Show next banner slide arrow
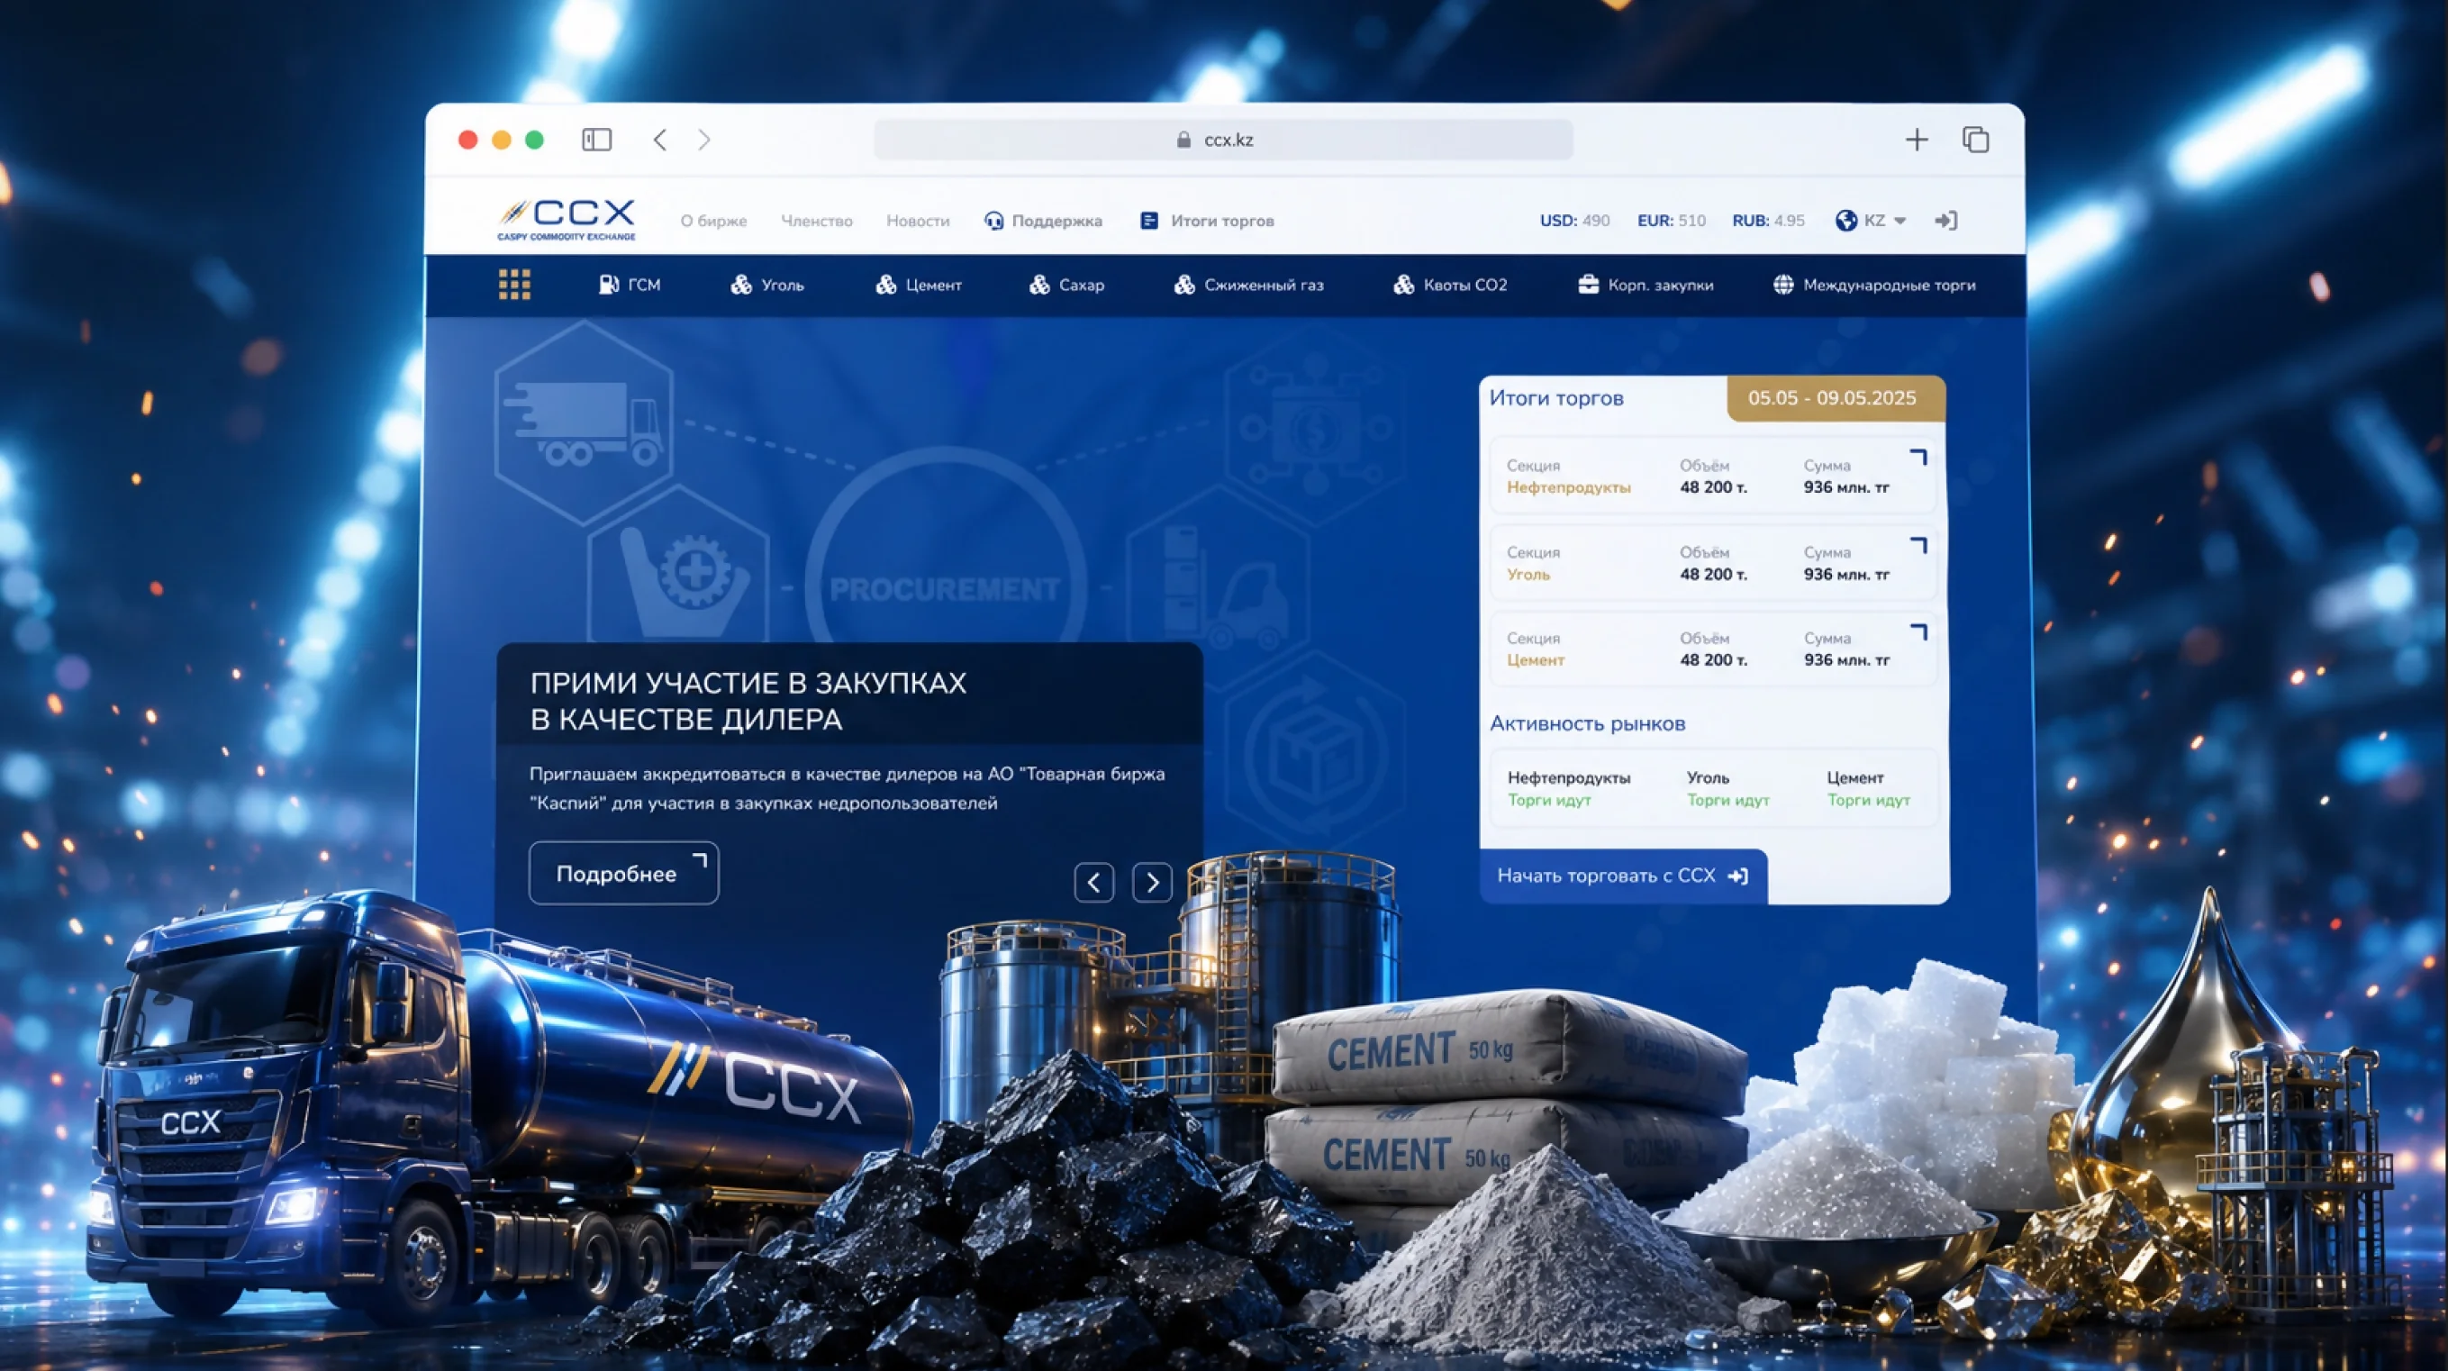 tap(1152, 882)
